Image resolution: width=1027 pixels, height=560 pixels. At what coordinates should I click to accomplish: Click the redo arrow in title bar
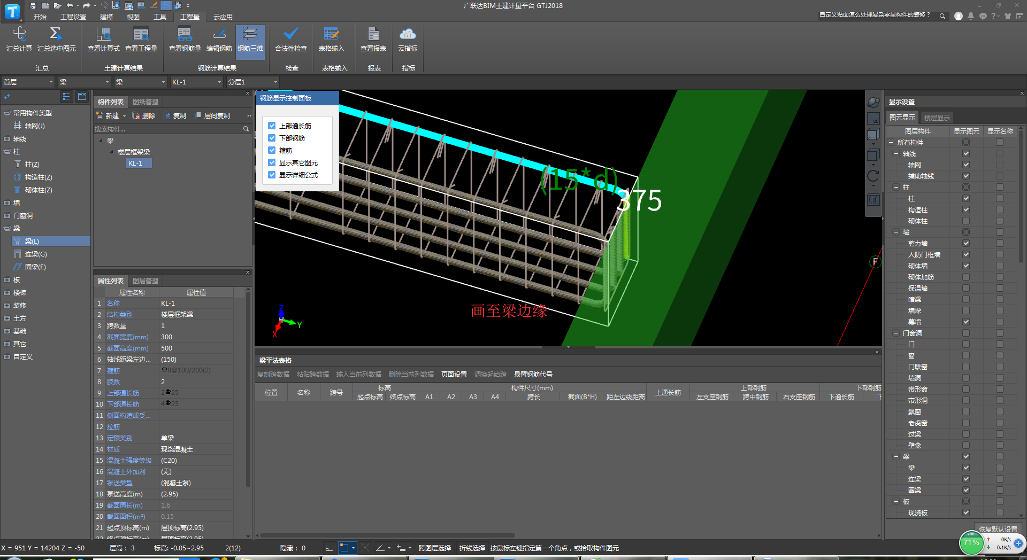click(x=87, y=5)
